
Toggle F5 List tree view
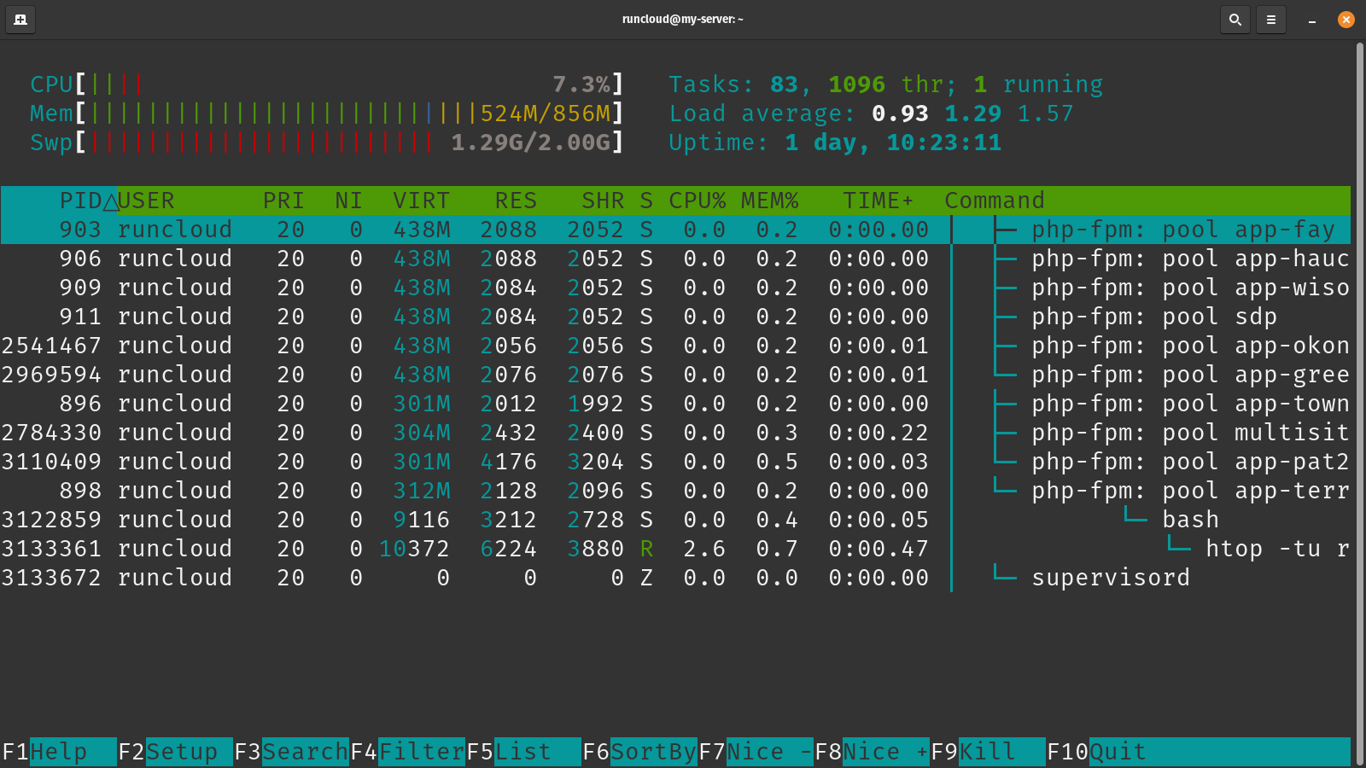523,752
